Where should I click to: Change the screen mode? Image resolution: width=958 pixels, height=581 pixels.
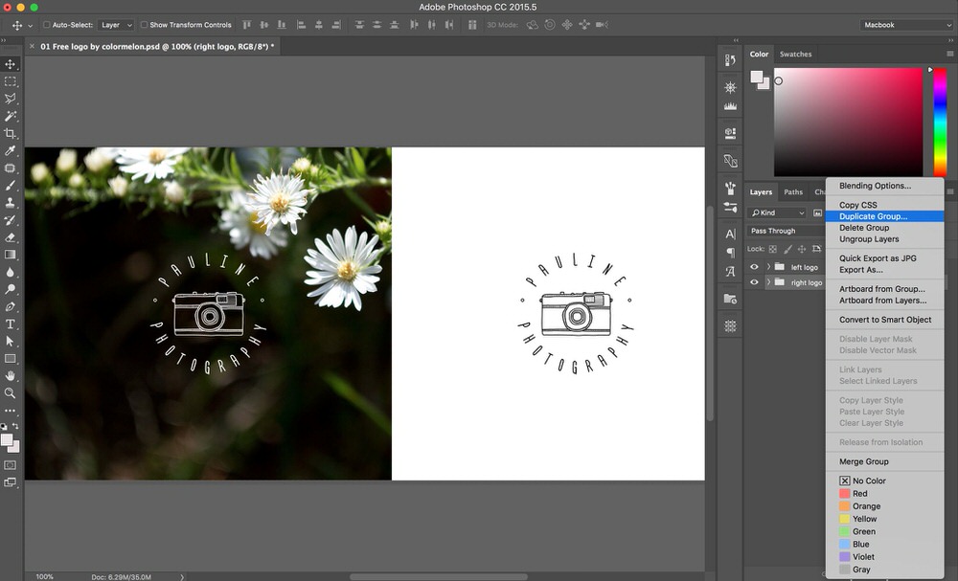(11, 482)
